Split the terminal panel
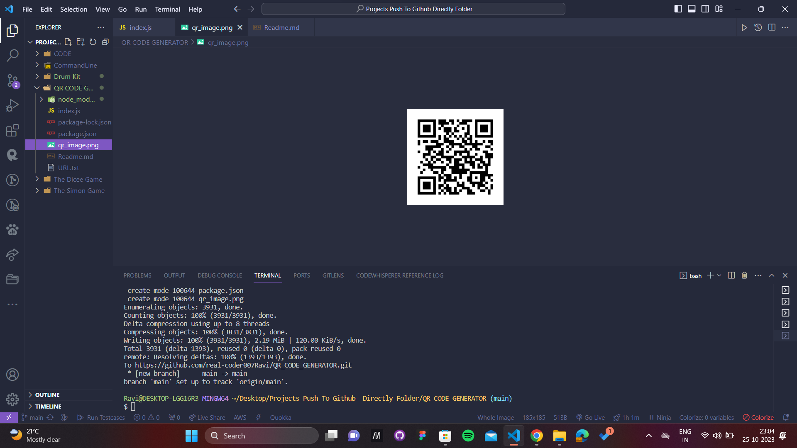This screenshot has width=797, height=448. tap(731, 275)
